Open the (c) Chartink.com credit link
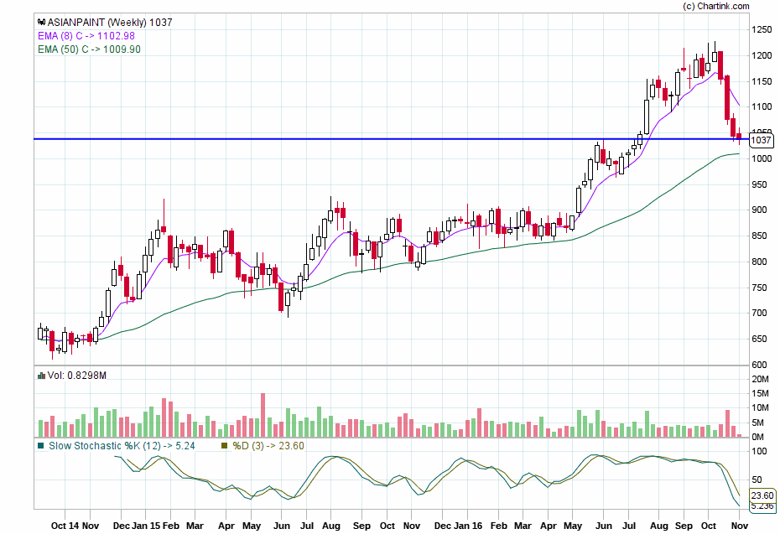Screen dimensions: 780x534 [x=715, y=6]
